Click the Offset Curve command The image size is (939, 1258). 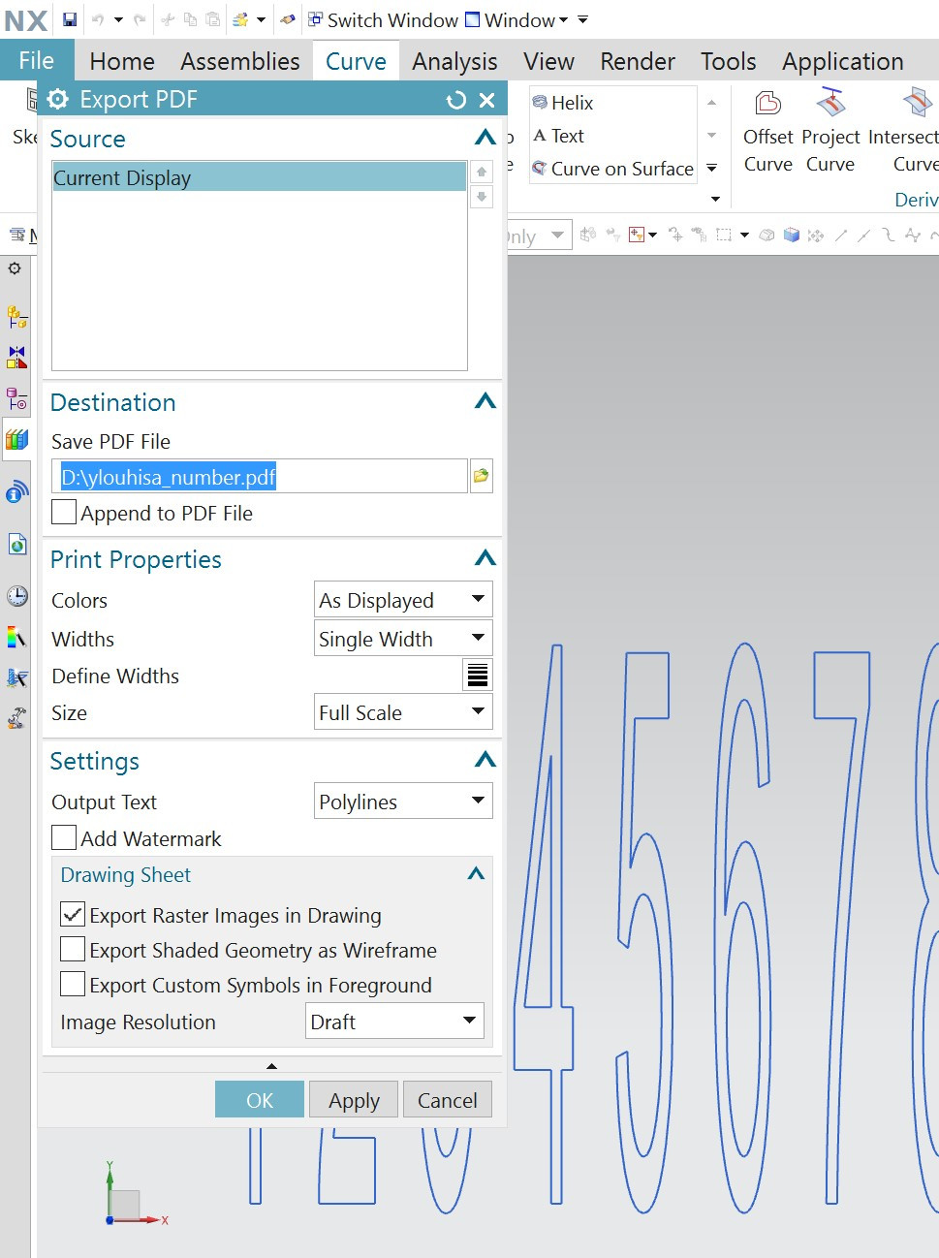tap(768, 133)
